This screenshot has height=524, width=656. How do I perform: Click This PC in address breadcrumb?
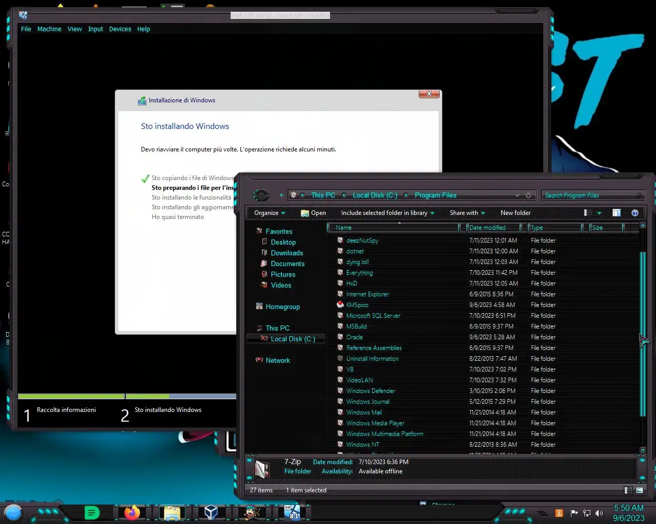coord(323,195)
